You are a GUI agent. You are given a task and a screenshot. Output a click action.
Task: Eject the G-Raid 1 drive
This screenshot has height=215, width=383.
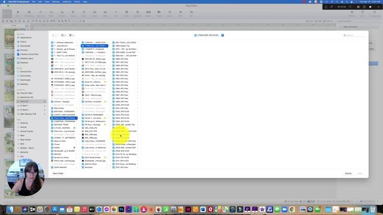(x=44, y=106)
